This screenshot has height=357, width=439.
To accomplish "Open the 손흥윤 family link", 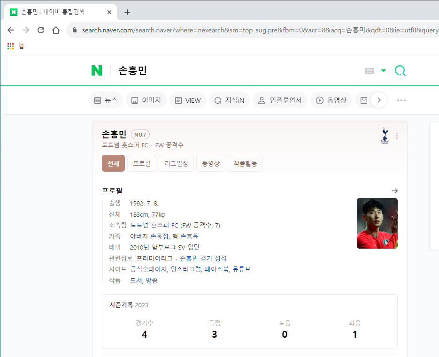I will [x=189, y=236].
